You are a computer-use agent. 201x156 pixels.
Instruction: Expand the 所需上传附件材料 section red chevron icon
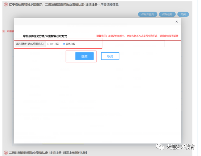[6, 152]
